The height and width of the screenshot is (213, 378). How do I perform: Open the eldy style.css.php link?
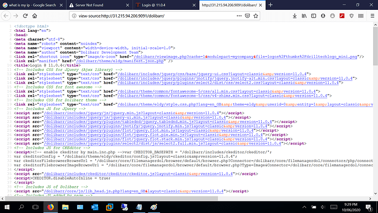tap(245, 104)
